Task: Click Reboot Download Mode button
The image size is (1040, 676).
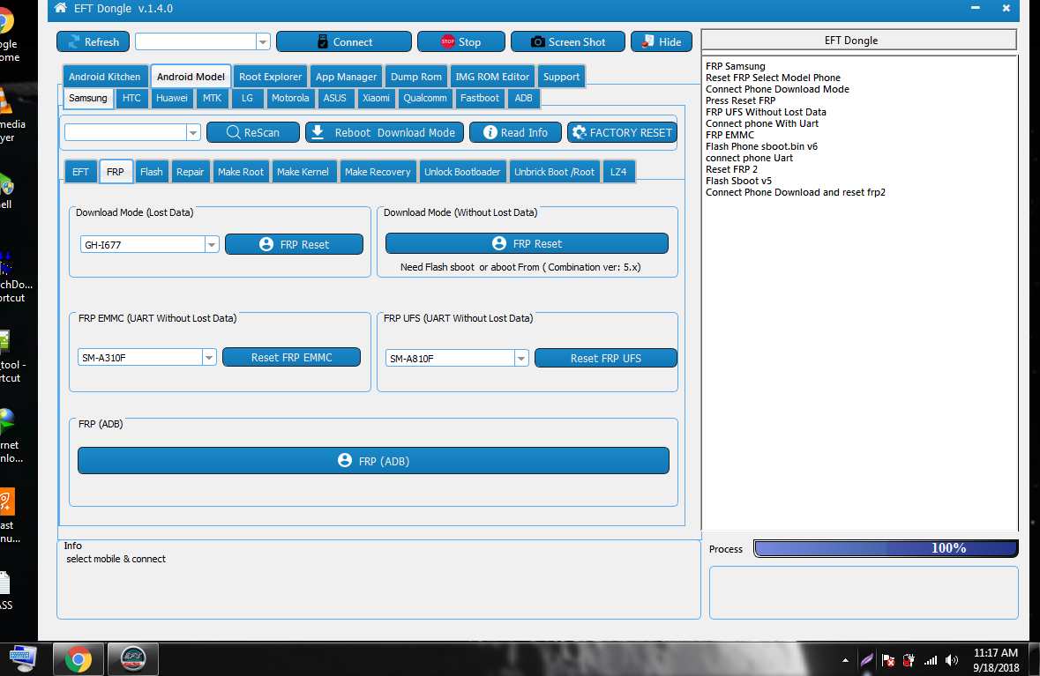Action: (385, 132)
